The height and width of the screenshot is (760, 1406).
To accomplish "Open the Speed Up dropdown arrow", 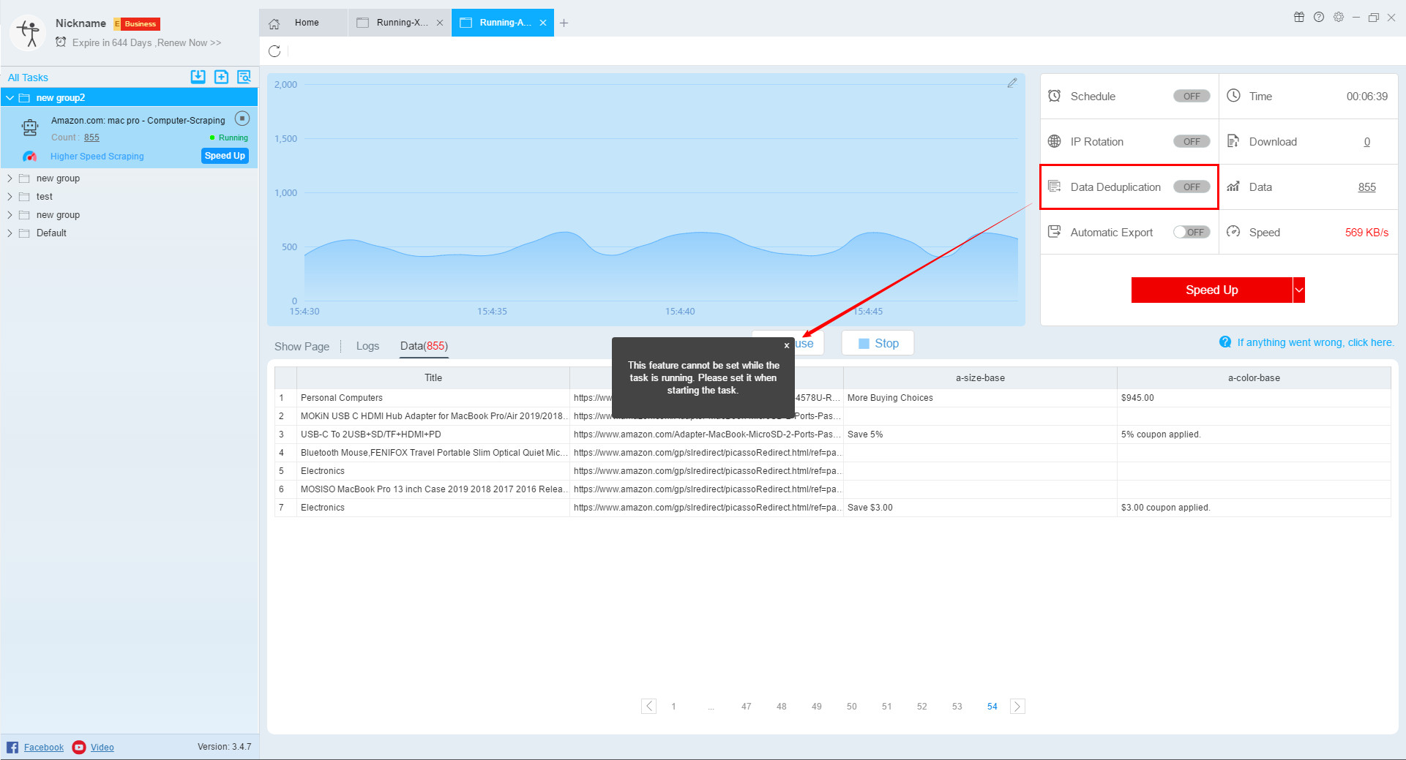I will click(1298, 290).
